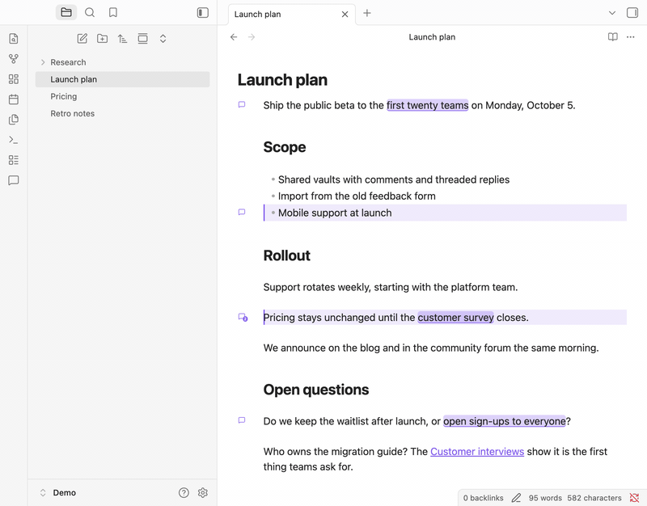
Task: Navigate back in note history
Action: pos(234,37)
